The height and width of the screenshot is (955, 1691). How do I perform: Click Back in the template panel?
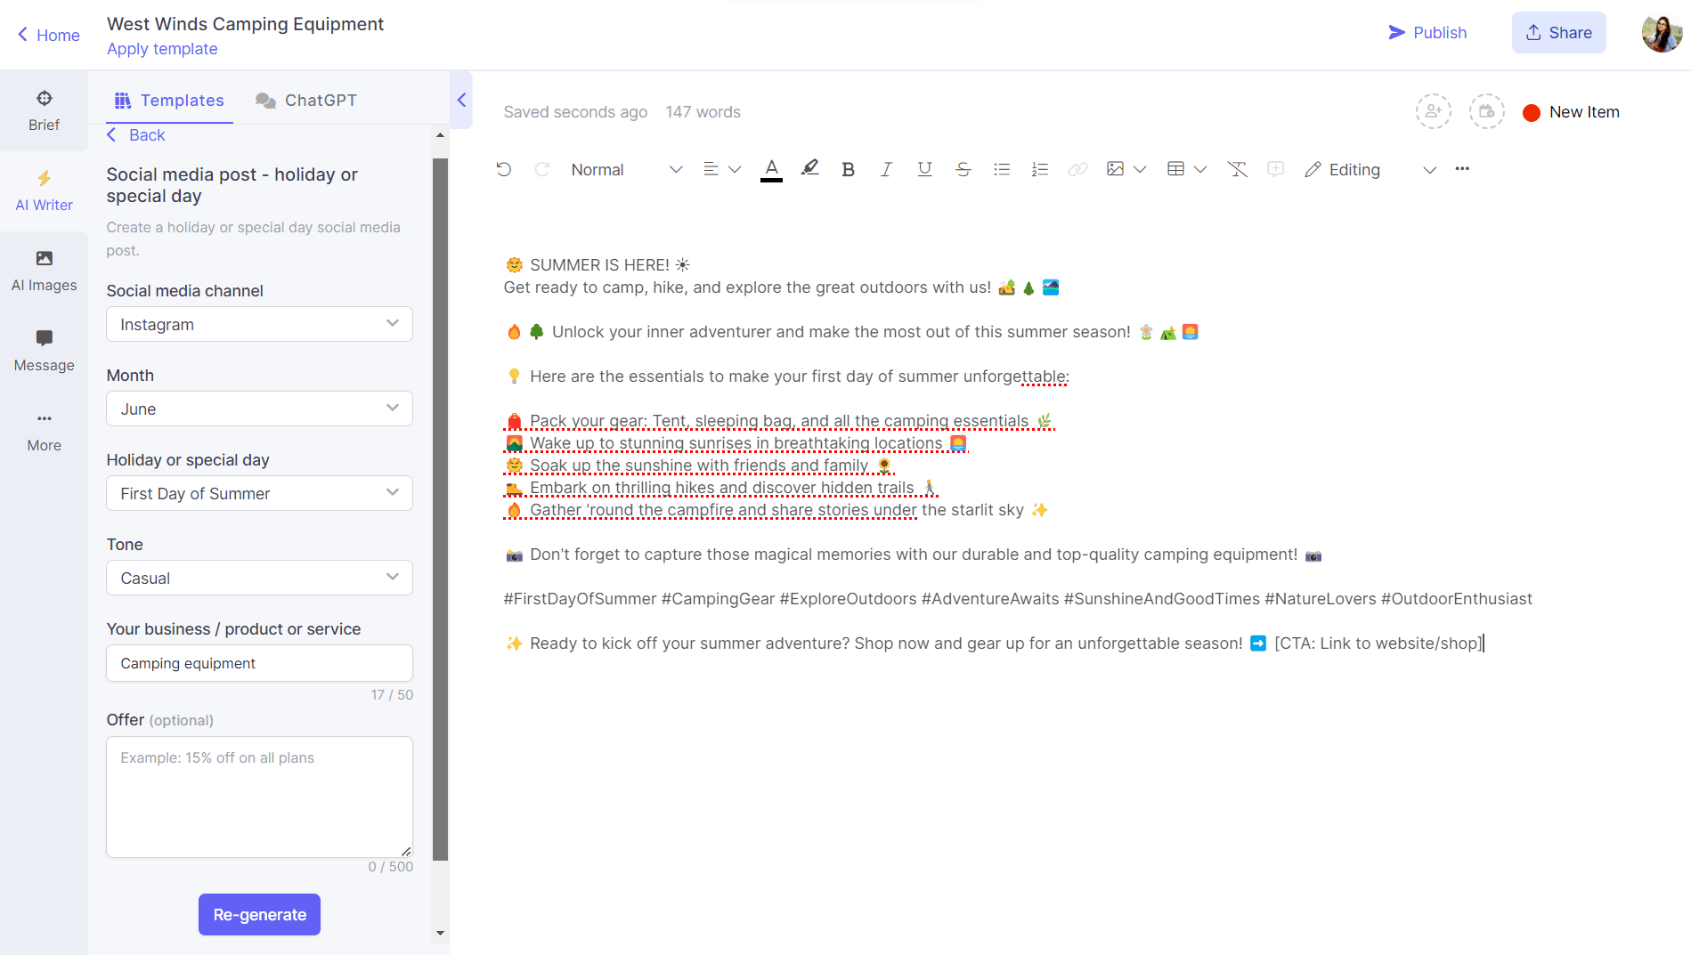(x=136, y=134)
